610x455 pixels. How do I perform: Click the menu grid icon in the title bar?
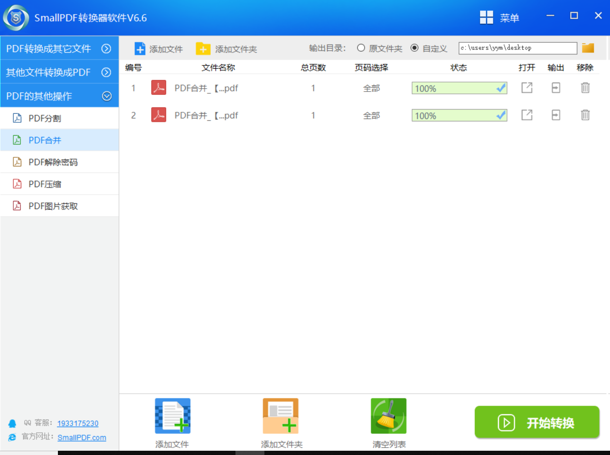pyautogui.click(x=487, y=18)
